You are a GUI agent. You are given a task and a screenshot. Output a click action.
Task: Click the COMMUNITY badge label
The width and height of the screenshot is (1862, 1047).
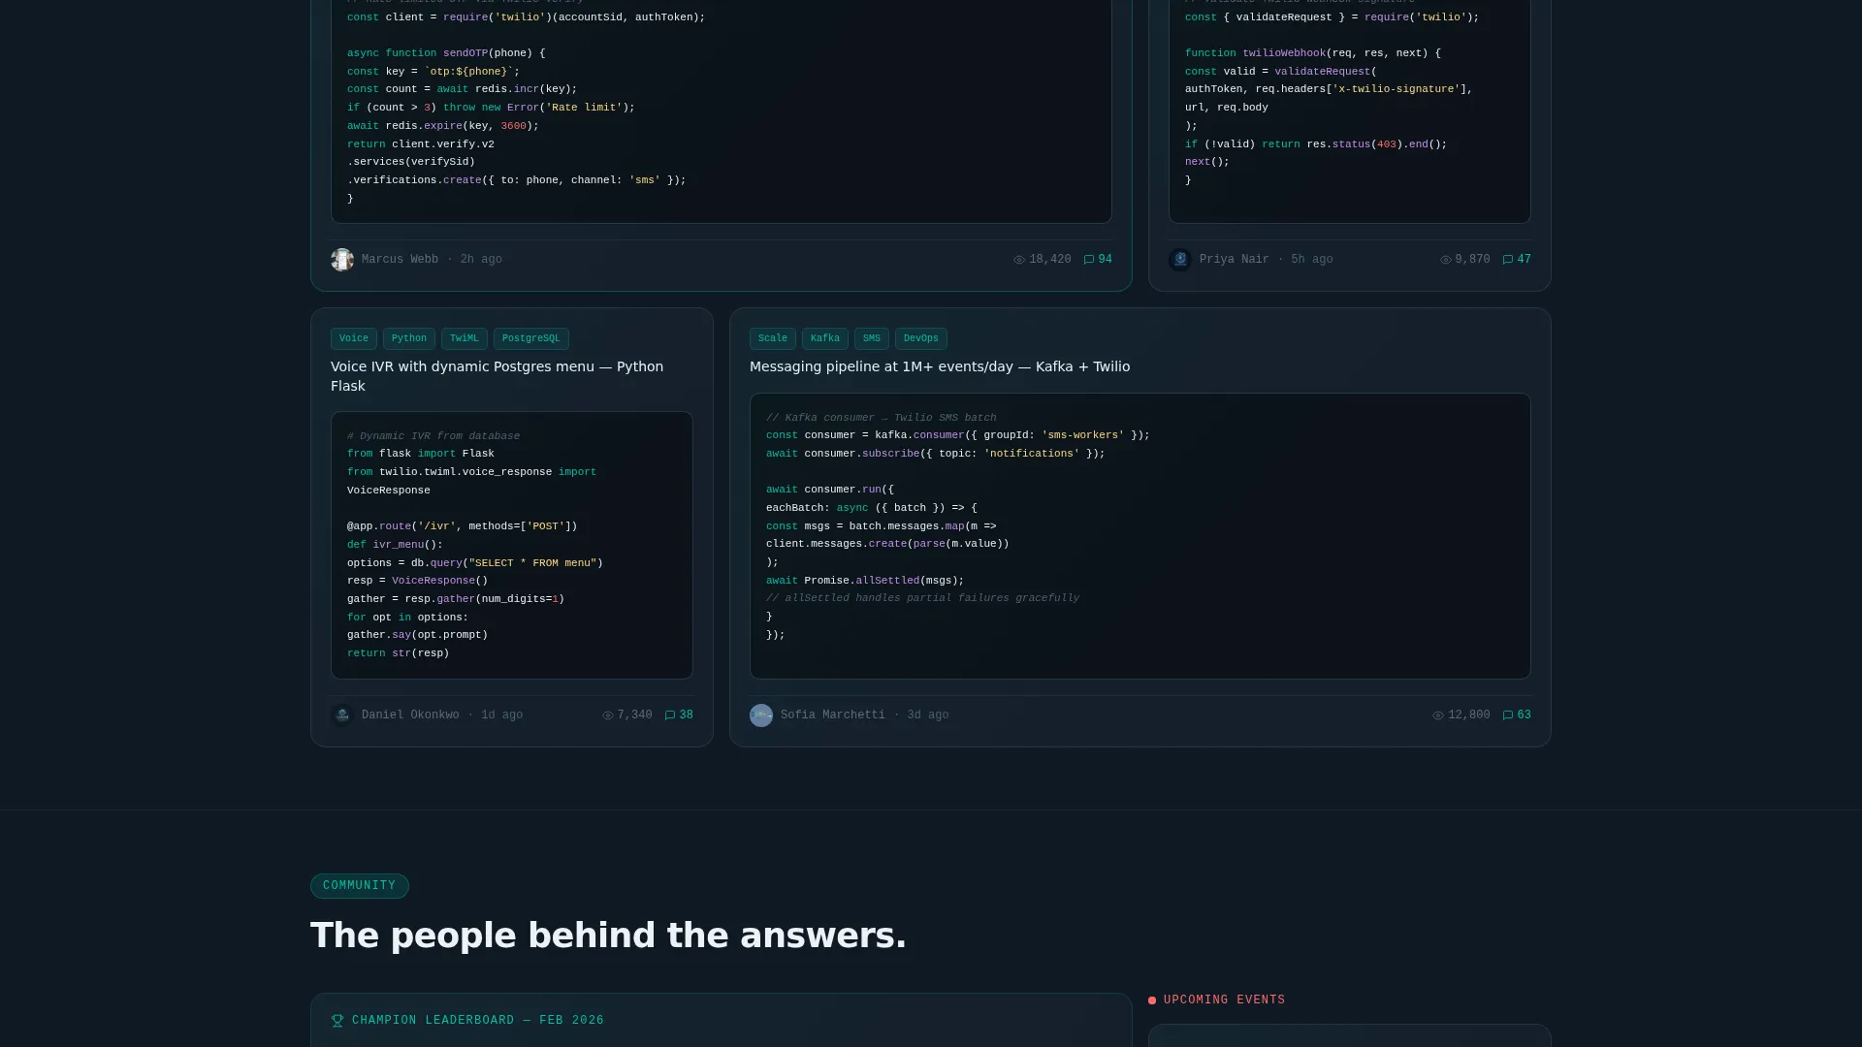tap(360, 886)
